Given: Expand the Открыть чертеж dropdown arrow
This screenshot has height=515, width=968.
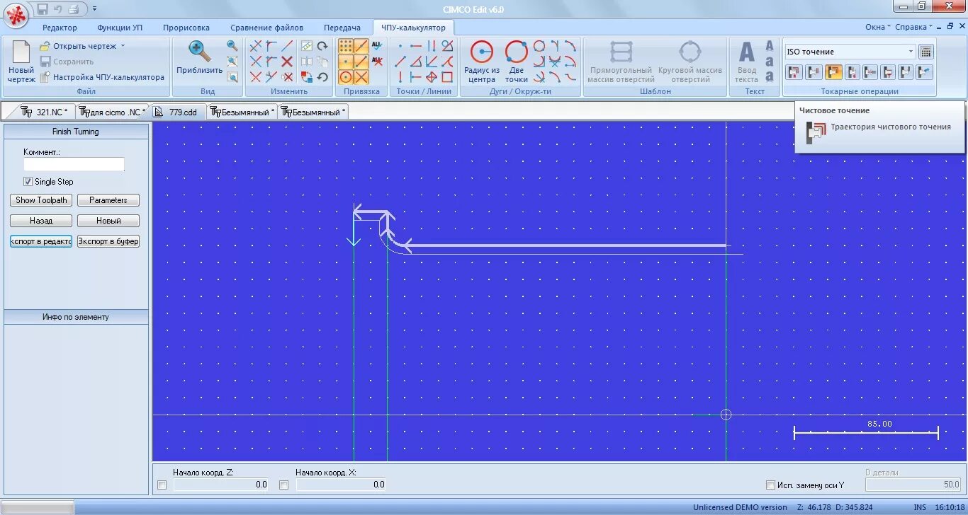Looking at the screenshot, I should 123,46.
